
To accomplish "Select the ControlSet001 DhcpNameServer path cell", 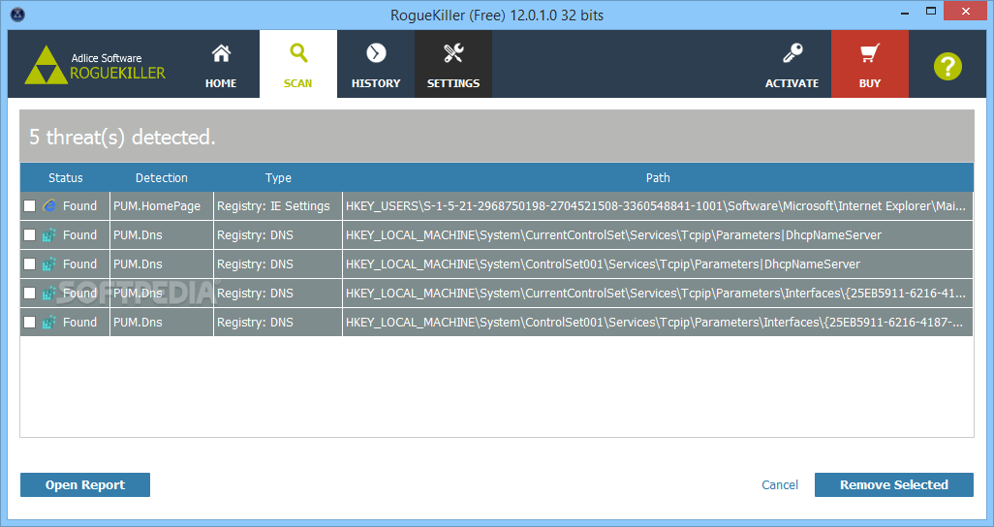I will click(658, 264).
